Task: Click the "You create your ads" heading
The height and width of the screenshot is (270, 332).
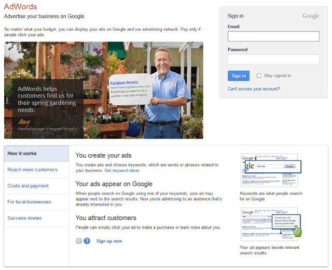Action: 103,155
